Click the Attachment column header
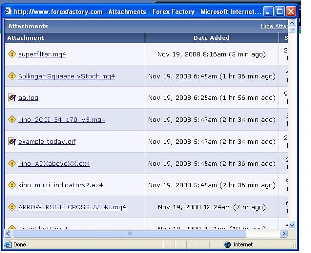The height and width of the screenshot is (253, 311). tap(75, 38)
